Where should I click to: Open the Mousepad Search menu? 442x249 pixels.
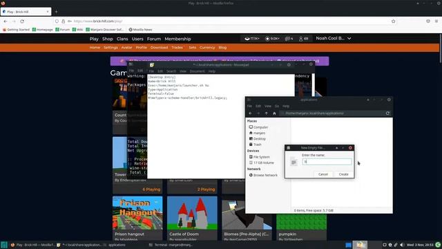(171, 71)
